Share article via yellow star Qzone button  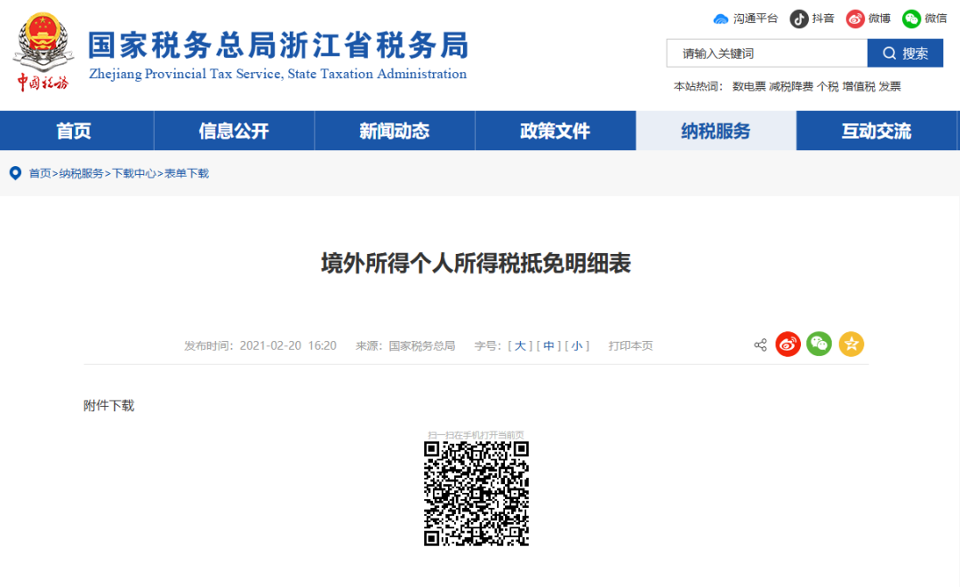(851, 345)
